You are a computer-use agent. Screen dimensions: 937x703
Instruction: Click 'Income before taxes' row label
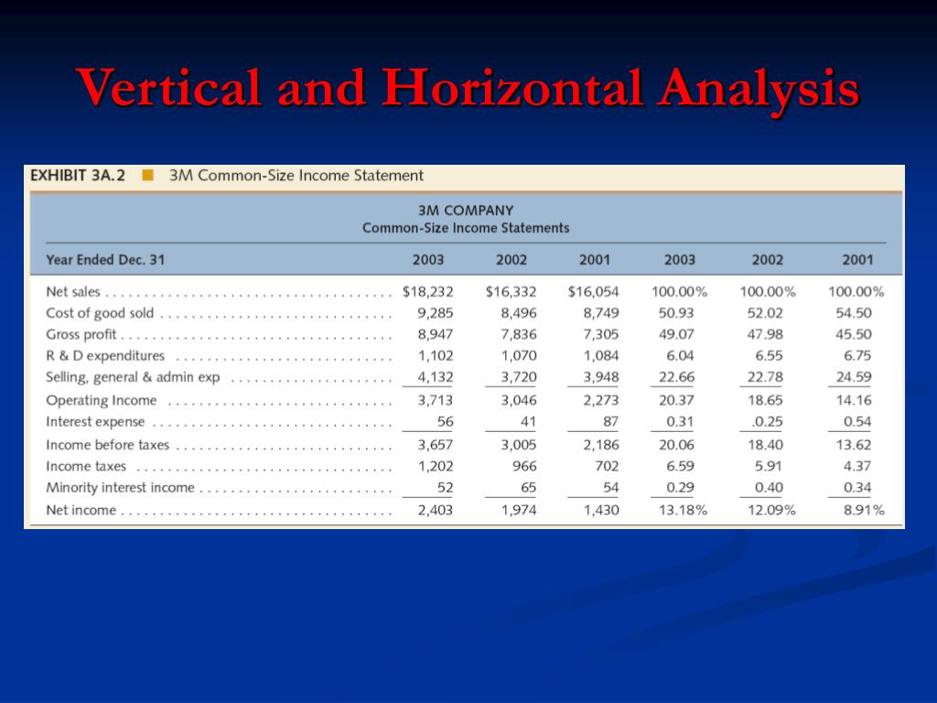108,445
